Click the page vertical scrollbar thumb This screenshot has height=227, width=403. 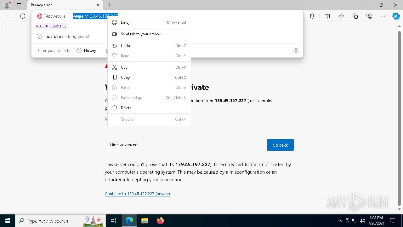pos(400,118)
